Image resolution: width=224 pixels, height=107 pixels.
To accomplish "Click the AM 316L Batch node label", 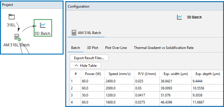I will 16,45.
